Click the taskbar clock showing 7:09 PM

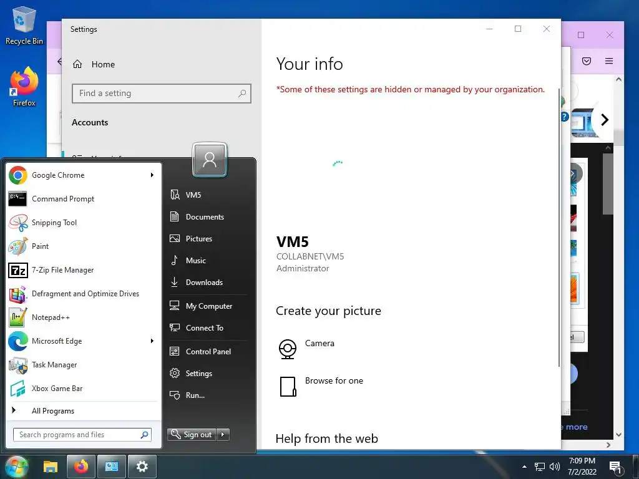click(x=582, y=467)
